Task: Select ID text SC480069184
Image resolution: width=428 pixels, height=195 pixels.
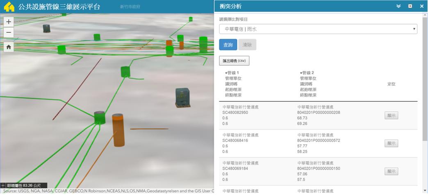Action: click(235, 168)
